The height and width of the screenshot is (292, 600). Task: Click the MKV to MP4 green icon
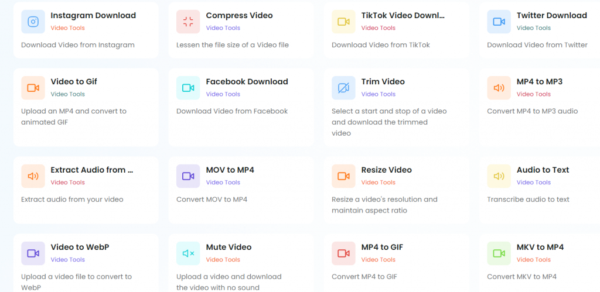tap(499, 253)
